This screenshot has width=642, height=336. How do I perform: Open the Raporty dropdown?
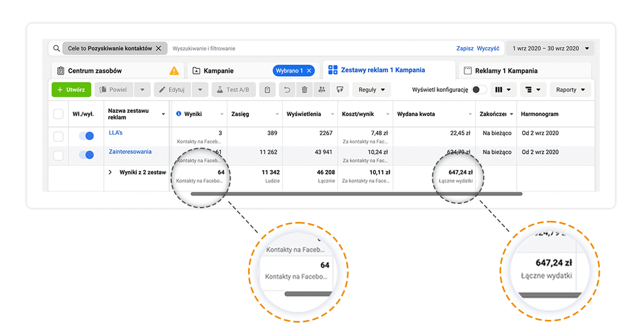click(571, 89)
